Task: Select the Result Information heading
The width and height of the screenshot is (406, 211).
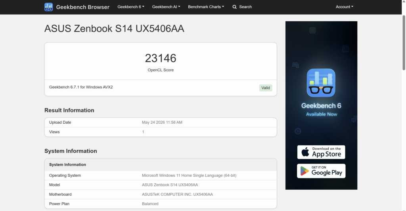Action: 69,110
